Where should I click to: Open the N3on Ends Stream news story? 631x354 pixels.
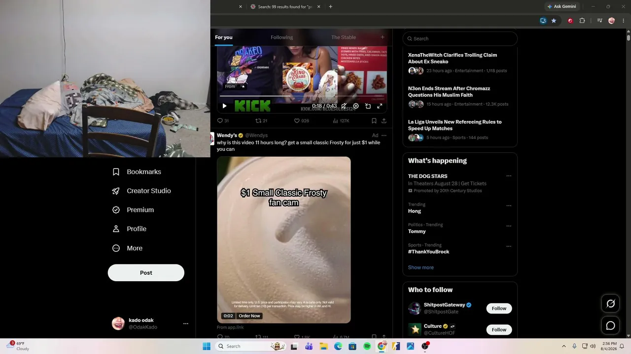(448, 92)
